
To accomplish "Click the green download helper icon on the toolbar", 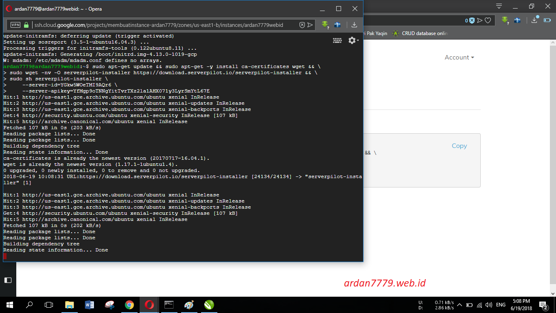I will pos(324,25).
